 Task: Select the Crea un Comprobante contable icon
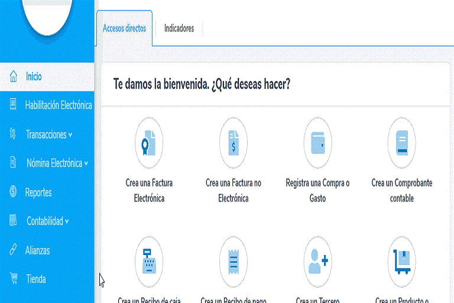click(401, 143)
